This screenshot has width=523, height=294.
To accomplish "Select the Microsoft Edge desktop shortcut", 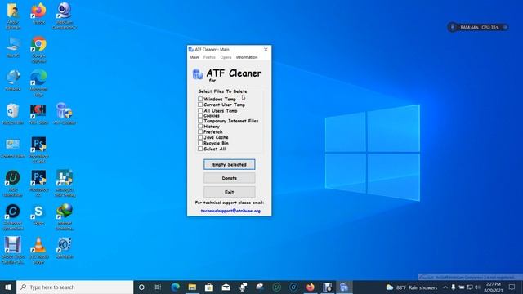I will (38, 83).
